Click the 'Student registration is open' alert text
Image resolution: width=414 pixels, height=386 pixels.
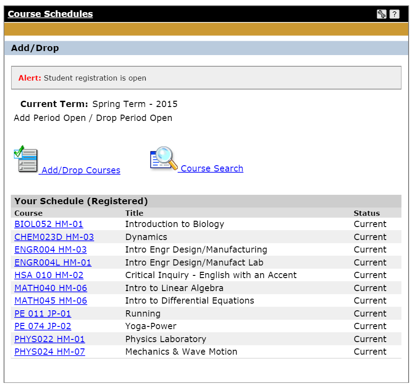click(x=95, y=78)
